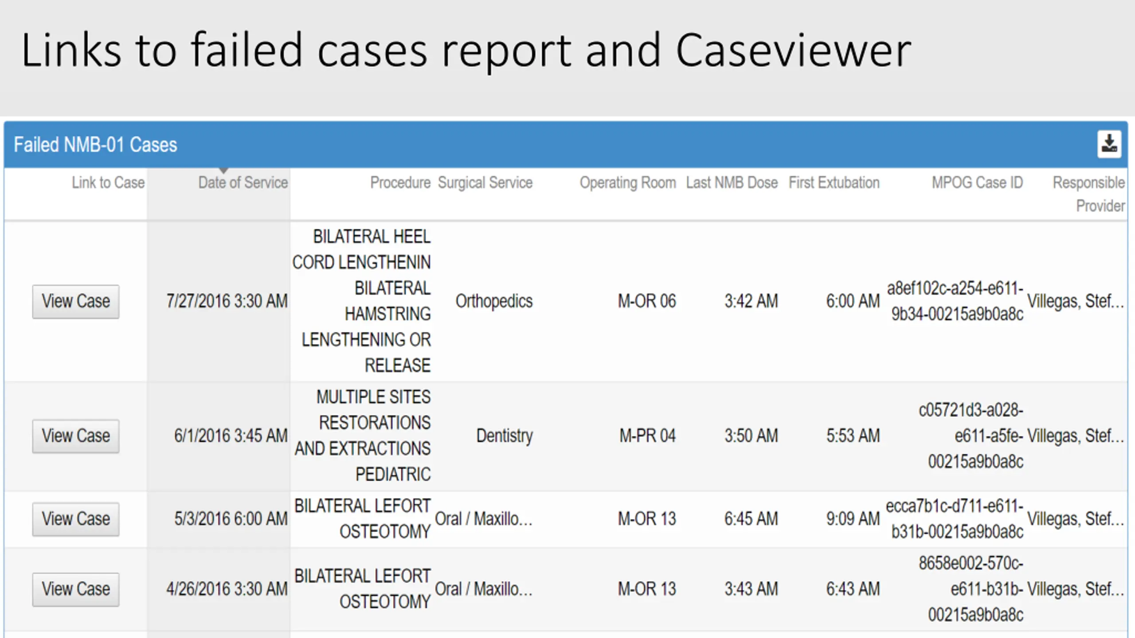Sort by Last NMB Dose column
The image size is (1135, 638).
click(732, 183)
